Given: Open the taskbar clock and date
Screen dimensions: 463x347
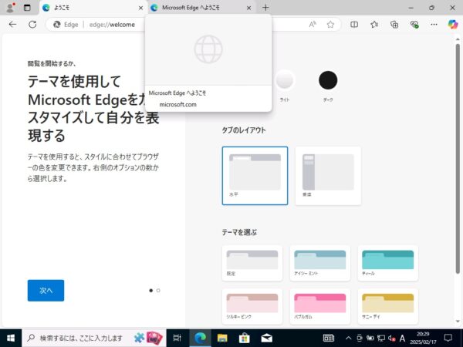Looking at the screenshot, I should pyautogui.click(x=423, y=339).
